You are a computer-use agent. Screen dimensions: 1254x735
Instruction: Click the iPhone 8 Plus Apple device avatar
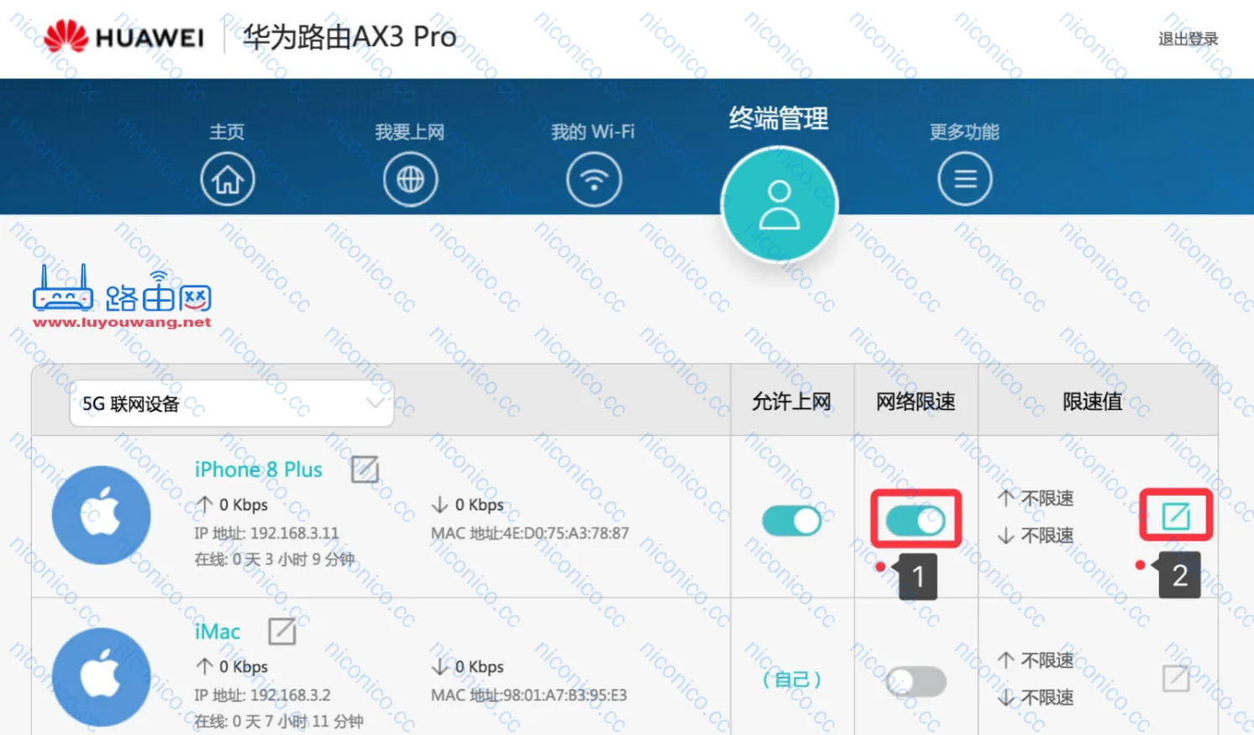click(x=102, y=515)
